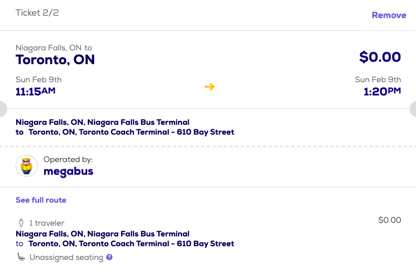Click the seat icon next to Unassigned seating
The width and height of the screenshot is (416, 279).
coord(22,257)
